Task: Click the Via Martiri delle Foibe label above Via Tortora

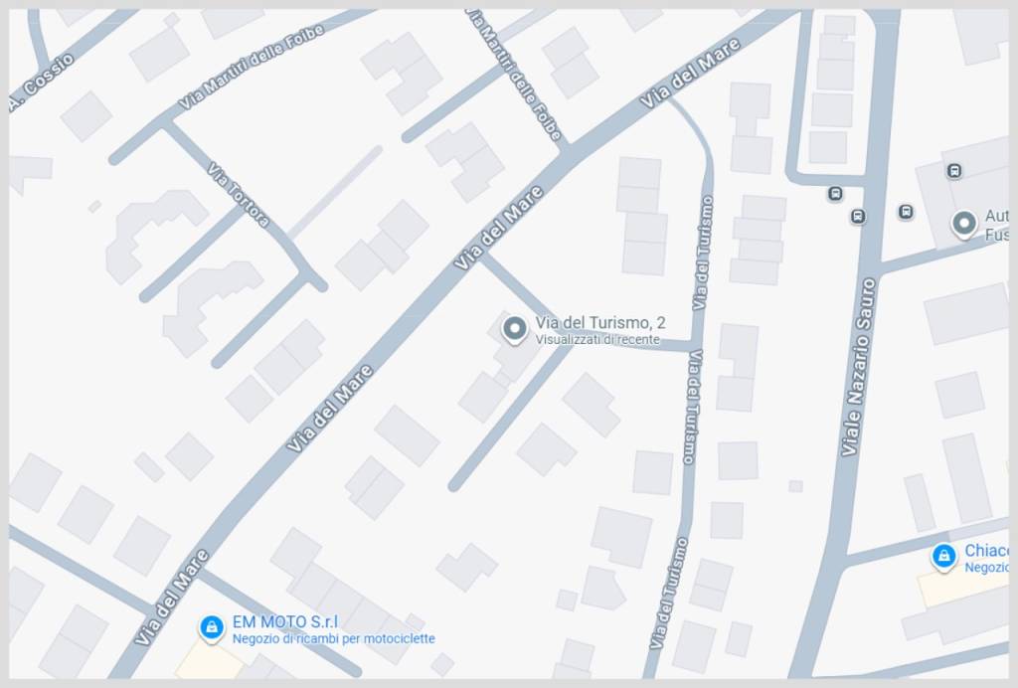Action: 252,67
